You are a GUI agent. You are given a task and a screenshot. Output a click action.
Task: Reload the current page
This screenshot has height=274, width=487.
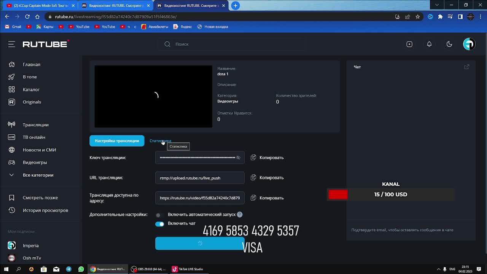coord(27,17)
